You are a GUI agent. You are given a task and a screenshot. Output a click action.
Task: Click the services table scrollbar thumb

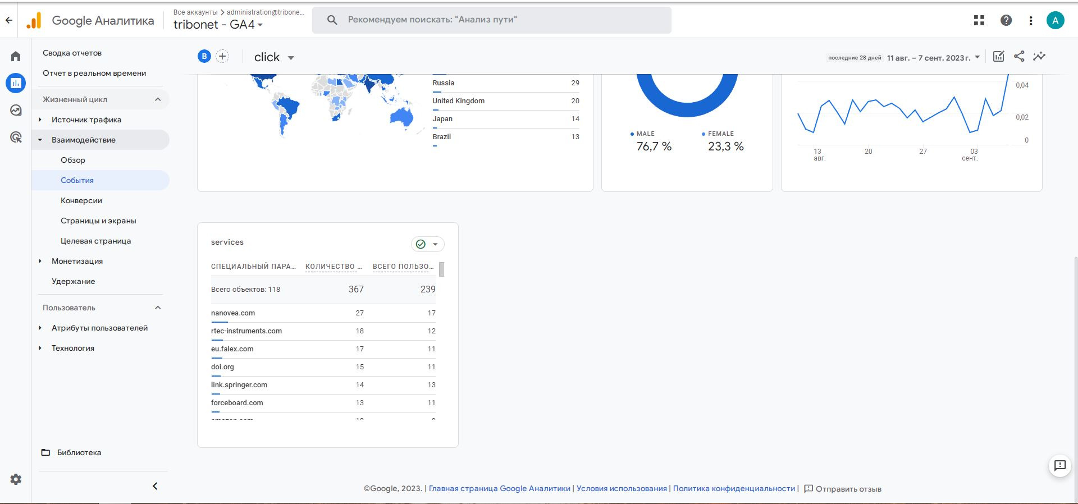tap(442, 269)
